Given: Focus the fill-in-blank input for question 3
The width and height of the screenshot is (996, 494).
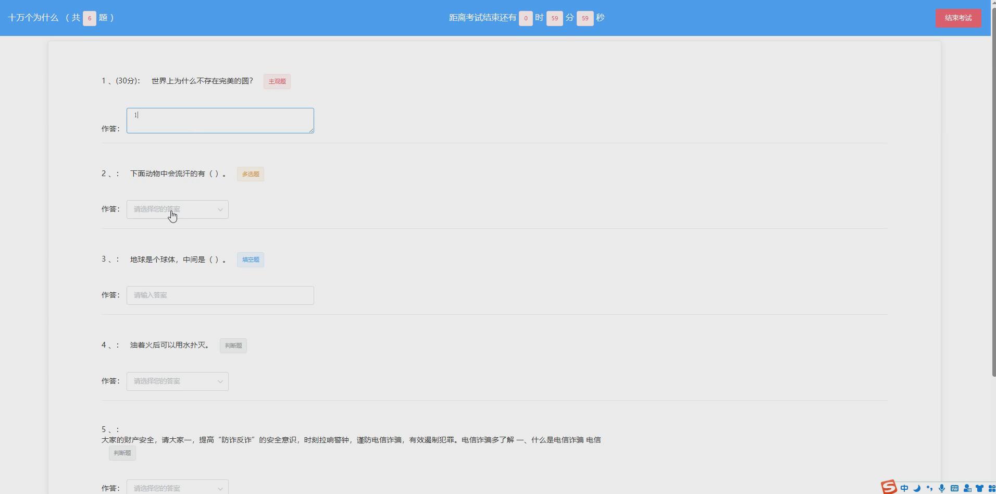Looking at the screenshot, I should [220, 295].
